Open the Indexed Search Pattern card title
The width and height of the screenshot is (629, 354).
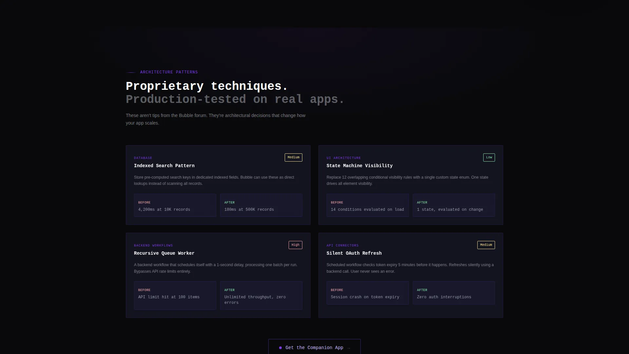(164, 166)
